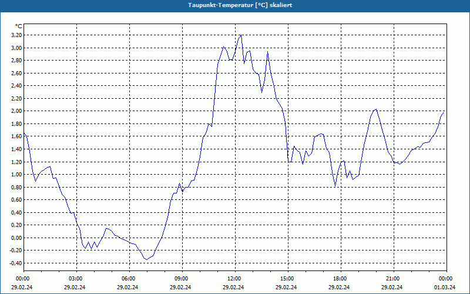The width and height of the screenshot is (470, 294).
Task: Pick the 29.02.24 date under 18:00
Action: [x=339, y=287]
